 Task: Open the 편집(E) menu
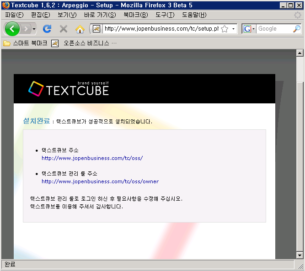click(x=41, y=15)
